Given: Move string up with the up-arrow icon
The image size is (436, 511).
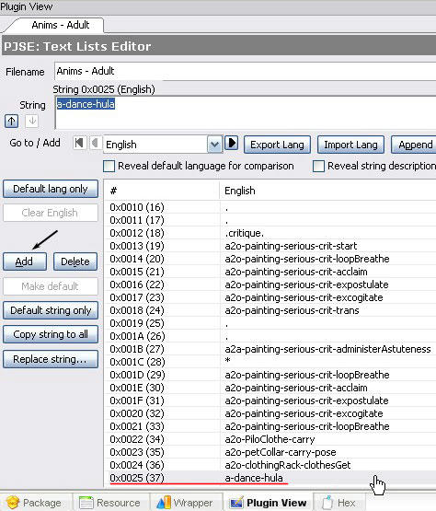Looking at the screenshot, I should tap(11, 122).
